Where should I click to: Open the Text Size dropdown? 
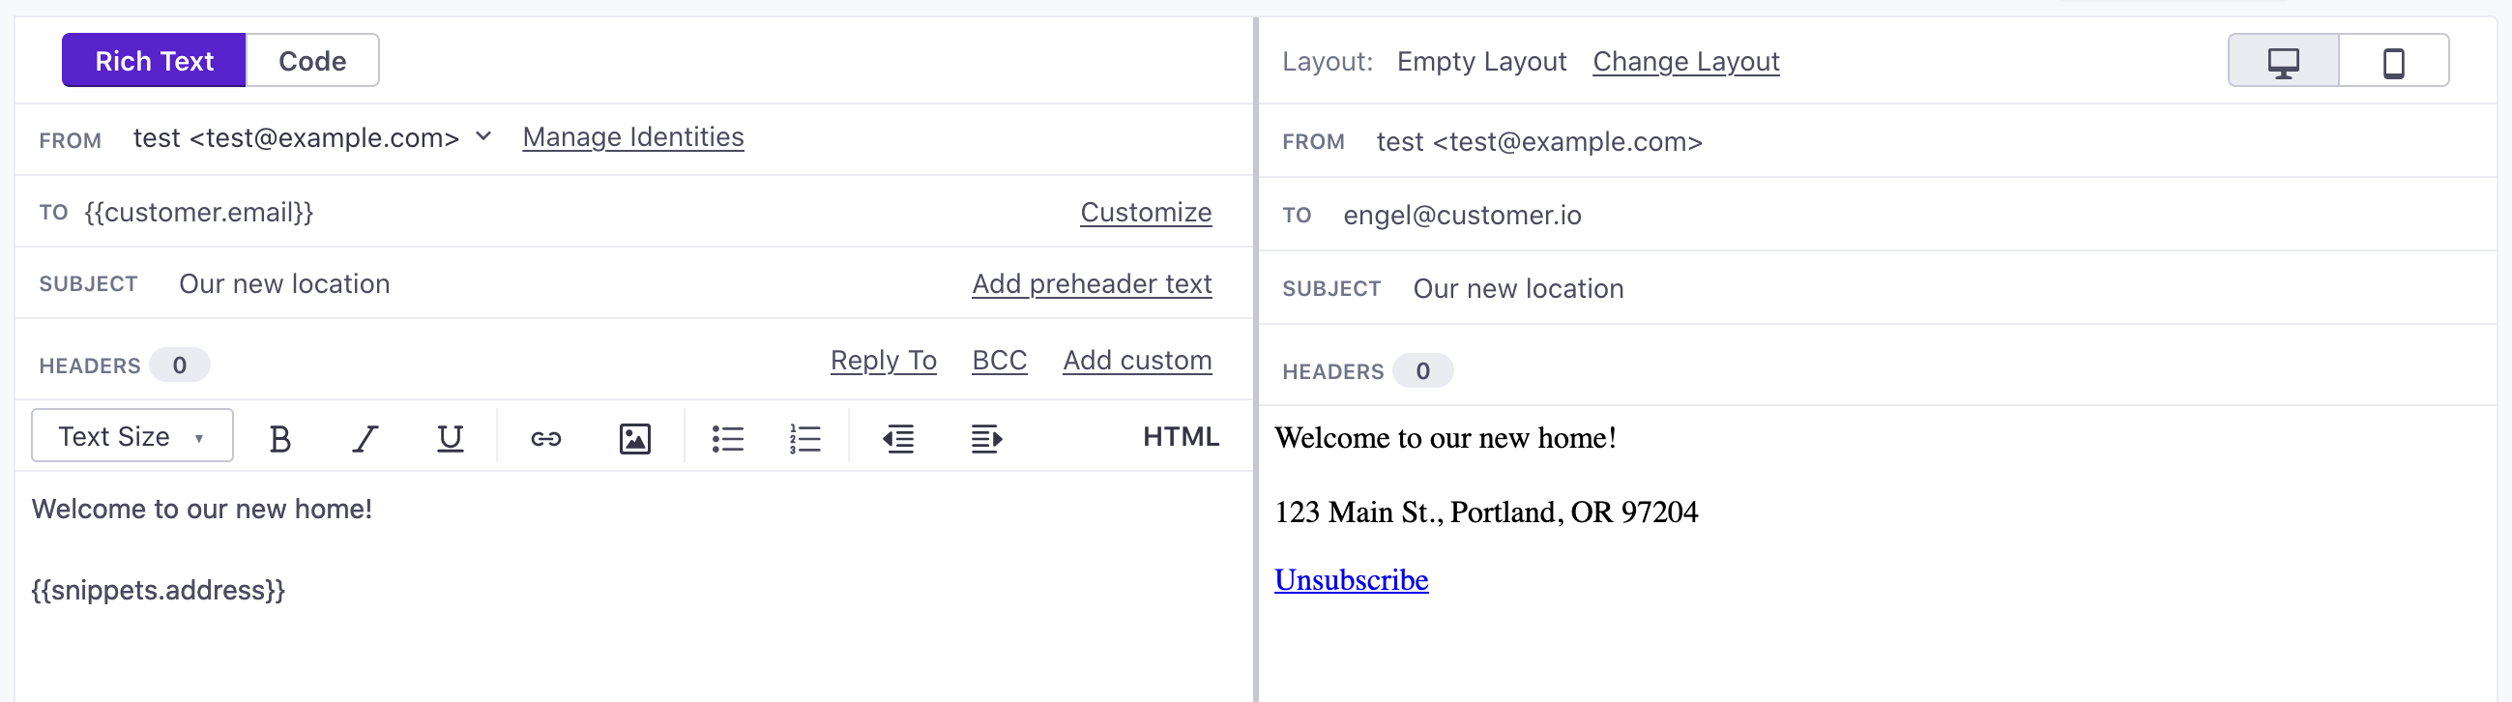(x=132, y=436)
